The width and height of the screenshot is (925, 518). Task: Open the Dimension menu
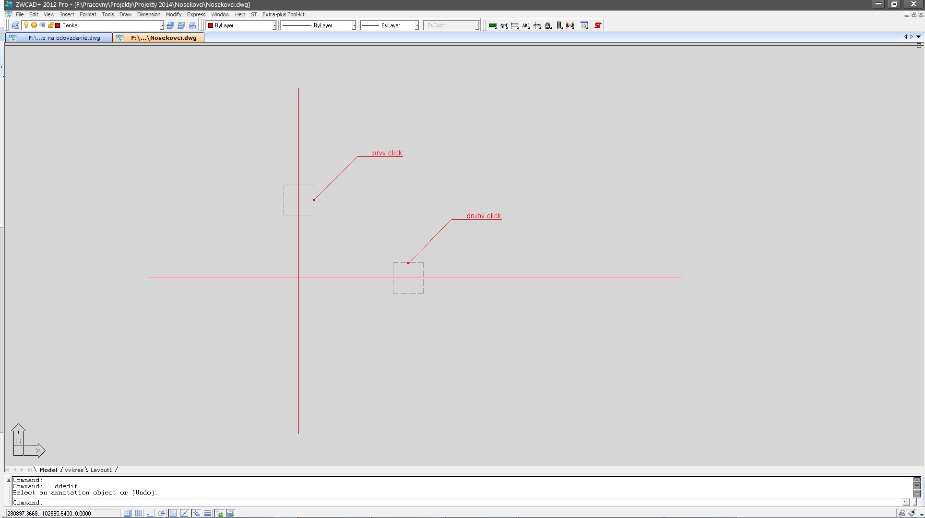[x=148, y=14]
